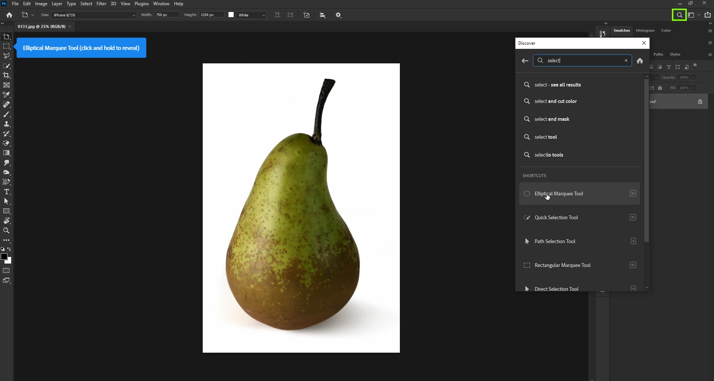Select the Zoom tool magnifier

tap(7, 231)
